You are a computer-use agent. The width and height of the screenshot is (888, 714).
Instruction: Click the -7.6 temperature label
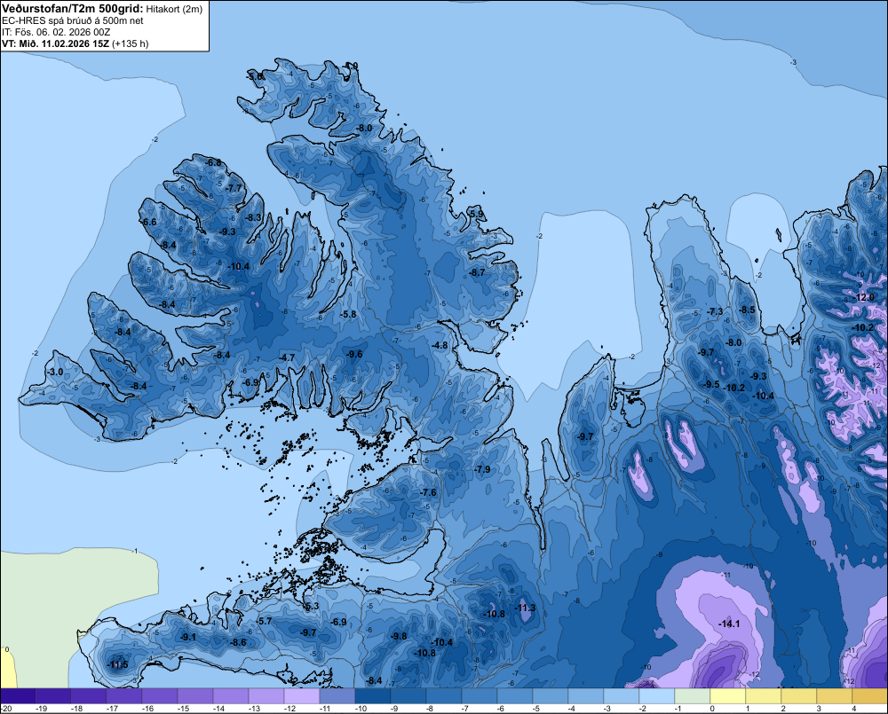428,492
